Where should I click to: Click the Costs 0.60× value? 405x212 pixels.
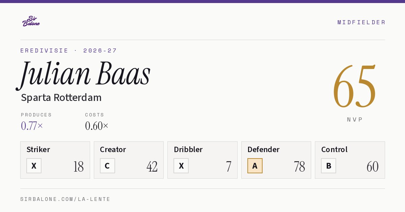(97, 126)
